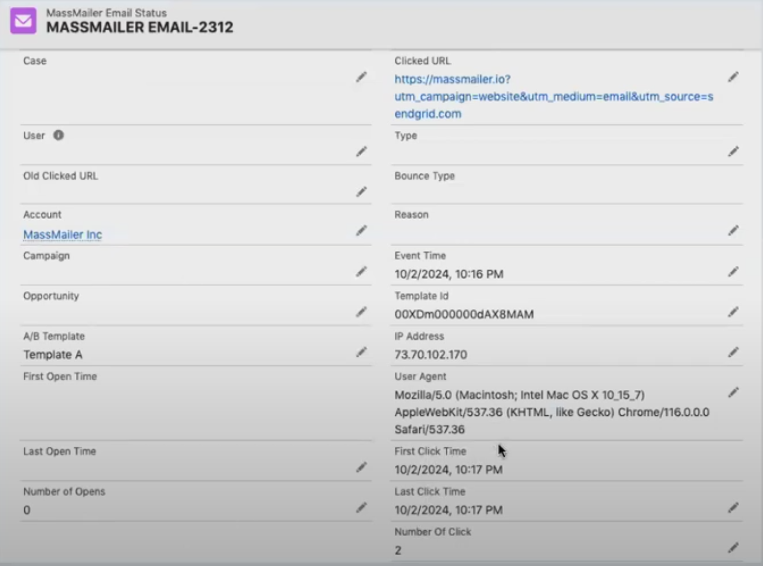The image size is (763, 566).
Task: Edit the Campaign field pencil icon
Action: coord(361,272)
